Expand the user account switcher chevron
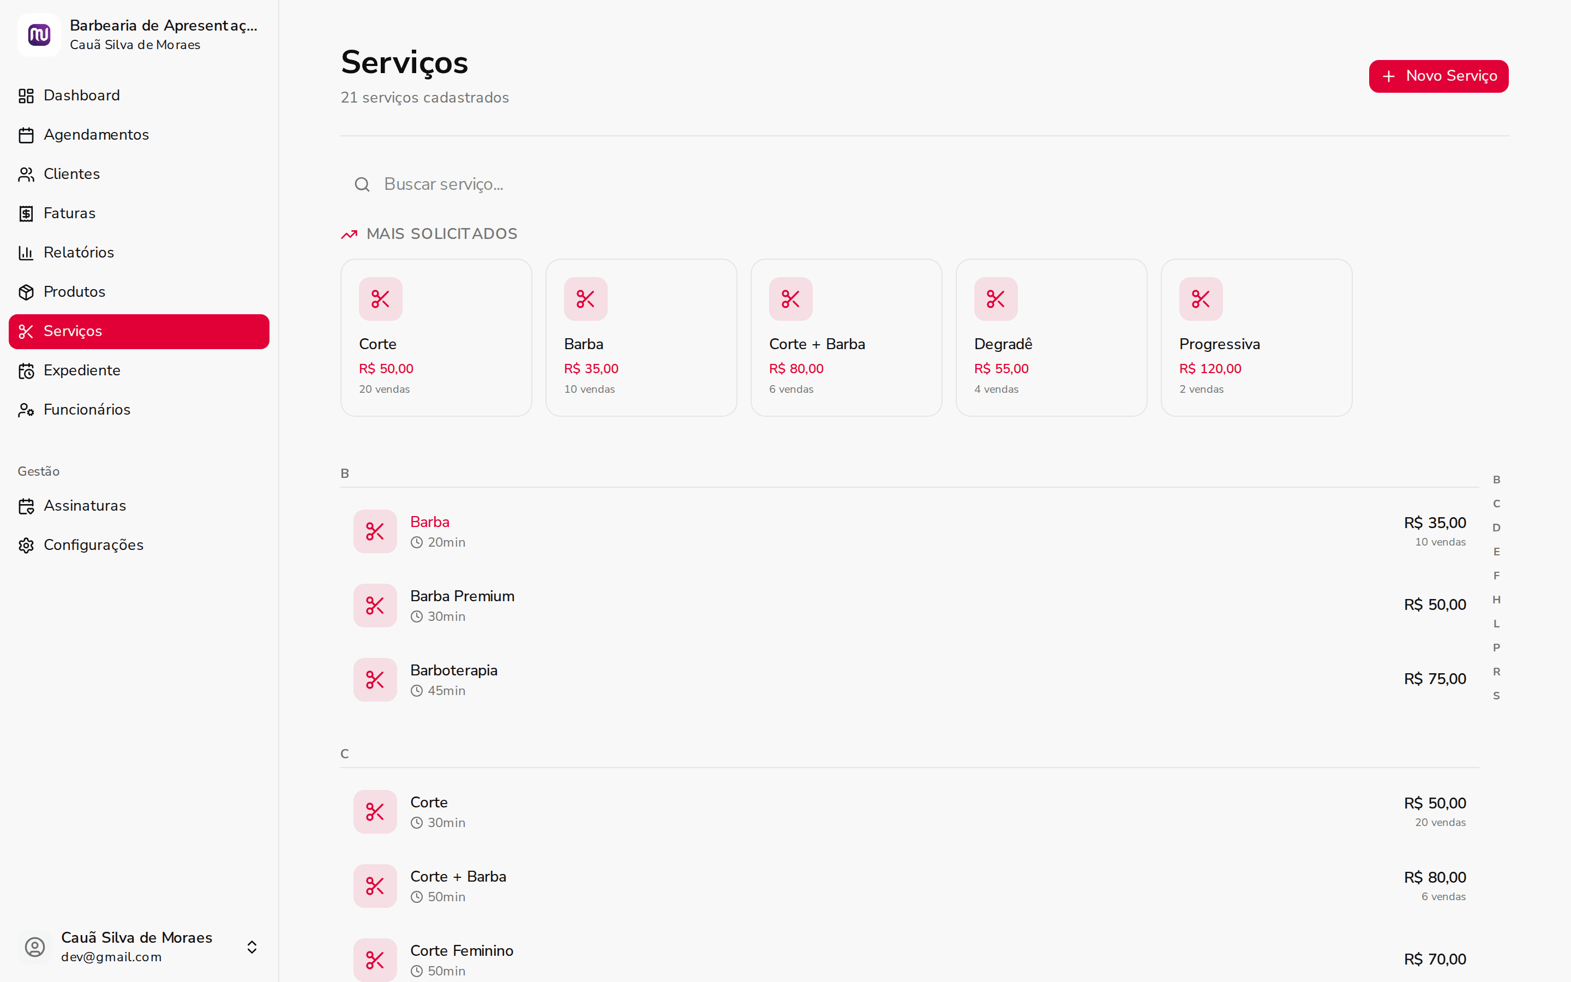 coord(252,947)
